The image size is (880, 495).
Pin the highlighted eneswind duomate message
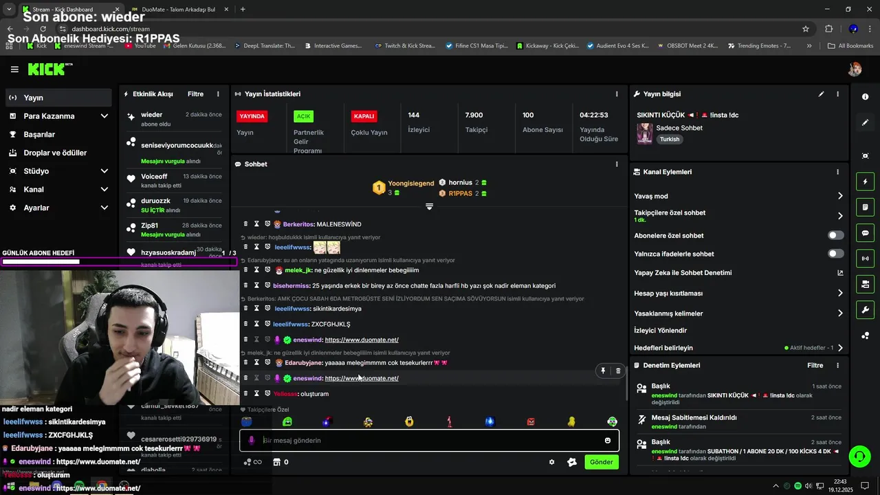coord(603,371)
